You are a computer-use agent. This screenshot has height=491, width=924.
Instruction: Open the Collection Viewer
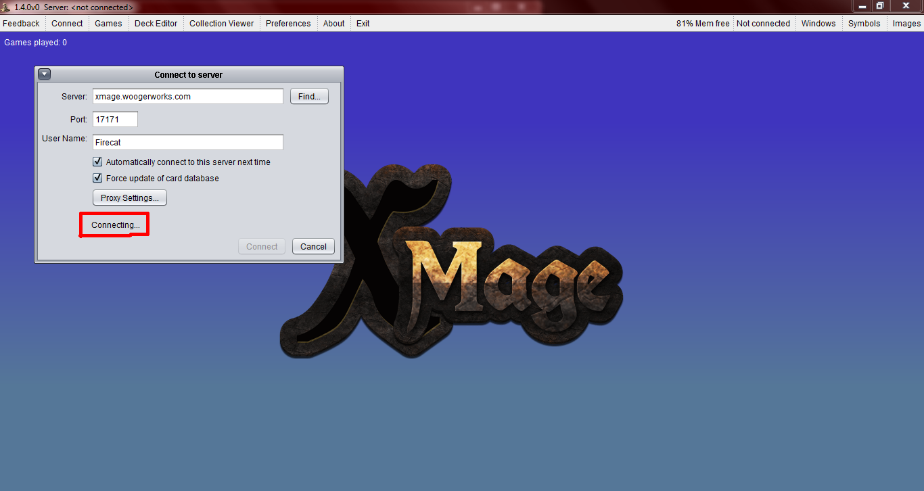221,23
